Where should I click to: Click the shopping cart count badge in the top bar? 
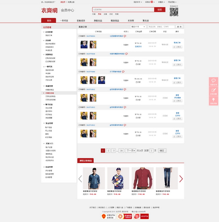[152, 2]
